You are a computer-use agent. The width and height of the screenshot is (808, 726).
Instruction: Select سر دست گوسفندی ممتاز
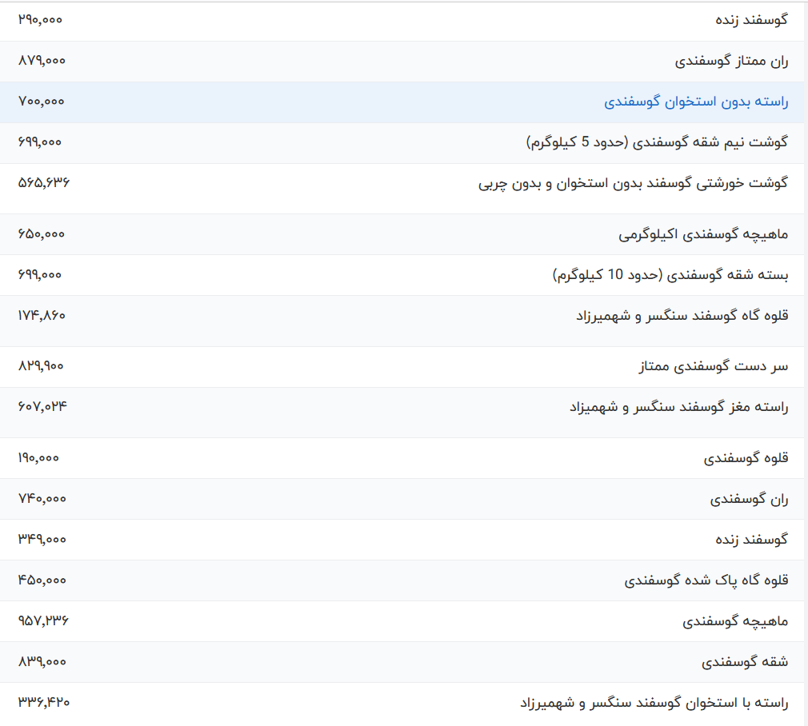714,366
